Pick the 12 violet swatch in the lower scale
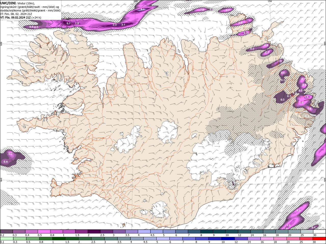This screenshot has height=244, width=326. coord(241,238)
